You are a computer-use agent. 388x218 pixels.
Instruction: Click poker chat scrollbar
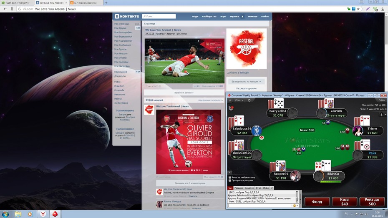[297, 196]
